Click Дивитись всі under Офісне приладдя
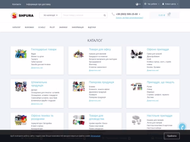 point(153,71)
